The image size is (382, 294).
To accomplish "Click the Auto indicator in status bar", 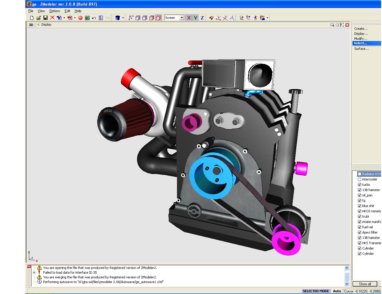I will point(337,291).
